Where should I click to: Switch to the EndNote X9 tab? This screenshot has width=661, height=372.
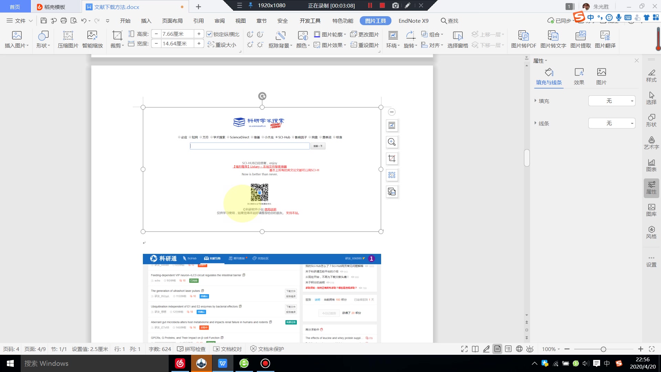click(413, 21)
